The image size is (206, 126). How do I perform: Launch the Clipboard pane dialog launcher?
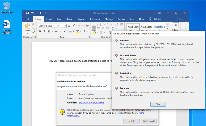pos(35,37)
